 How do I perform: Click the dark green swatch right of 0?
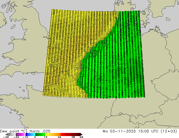coord(36,134)
